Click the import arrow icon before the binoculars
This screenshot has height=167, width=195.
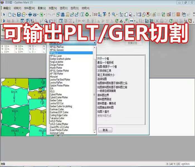pyautogui.click(x=58, y=14)
